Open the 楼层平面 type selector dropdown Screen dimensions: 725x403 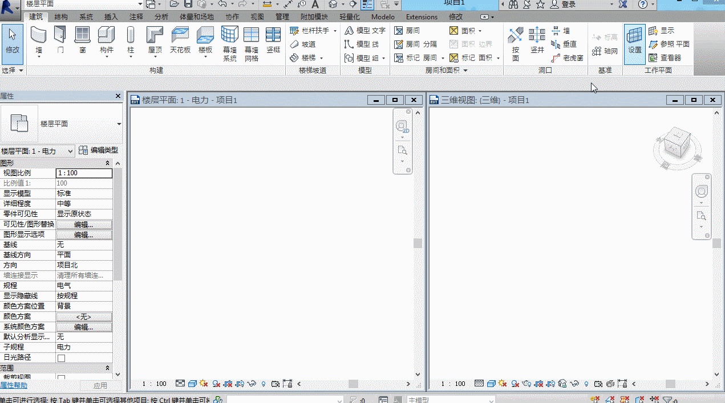119,124
